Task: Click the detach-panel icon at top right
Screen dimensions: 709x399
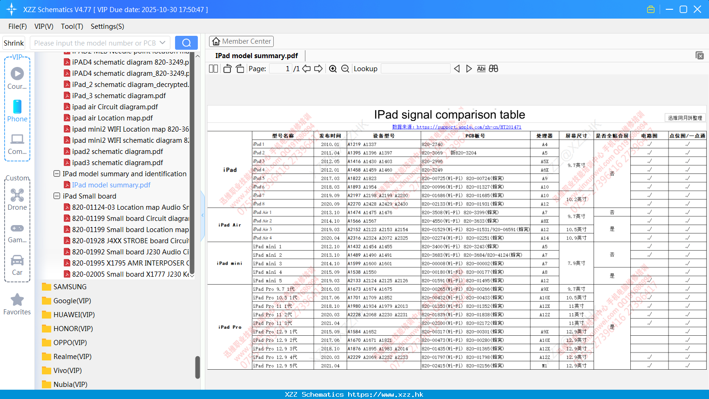Action: (x=700, y=55)
